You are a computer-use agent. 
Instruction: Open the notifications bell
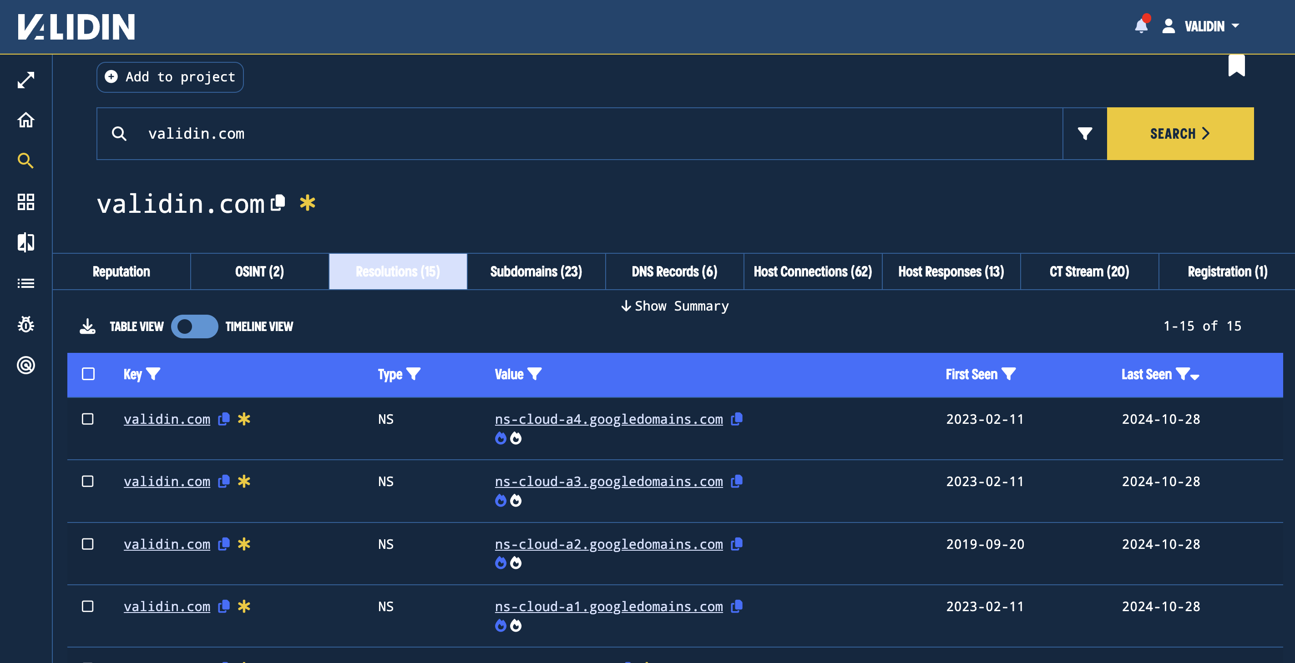coord(1141,25)
